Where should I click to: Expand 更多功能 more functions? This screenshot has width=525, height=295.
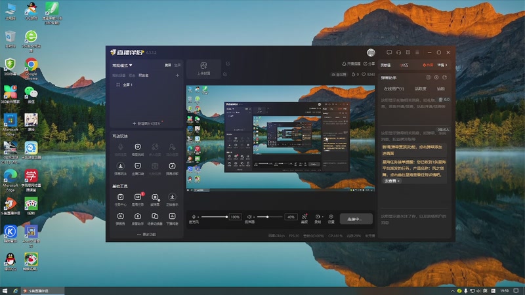(x=146, y=235)
